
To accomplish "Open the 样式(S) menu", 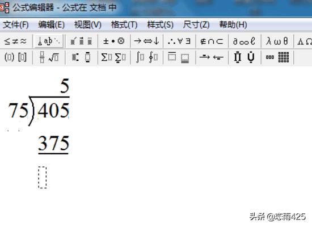I will pyautogui.click(x=161, y=25).
